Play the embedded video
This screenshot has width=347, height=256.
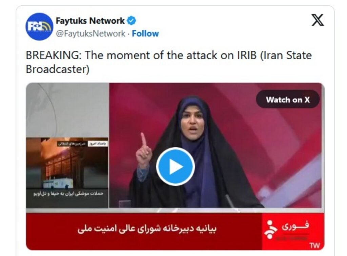click(175, 166)
